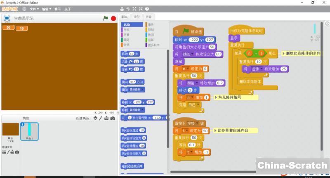Expand the 空格 key dropdown in script

[x=202, y=123]
